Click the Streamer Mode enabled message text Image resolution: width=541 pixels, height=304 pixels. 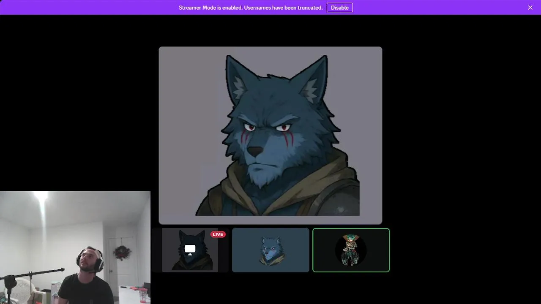click(x=251, y=8)
